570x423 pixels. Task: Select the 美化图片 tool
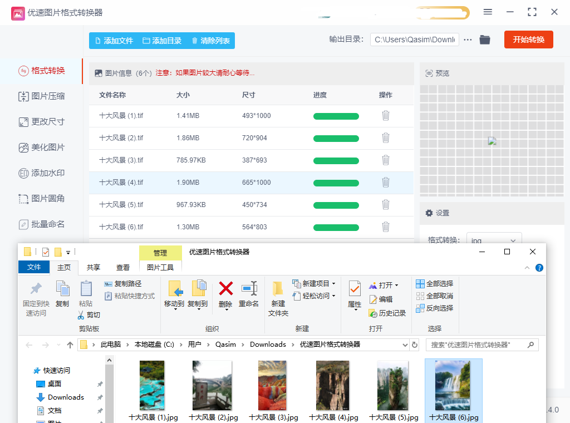(x=42, y=147)
